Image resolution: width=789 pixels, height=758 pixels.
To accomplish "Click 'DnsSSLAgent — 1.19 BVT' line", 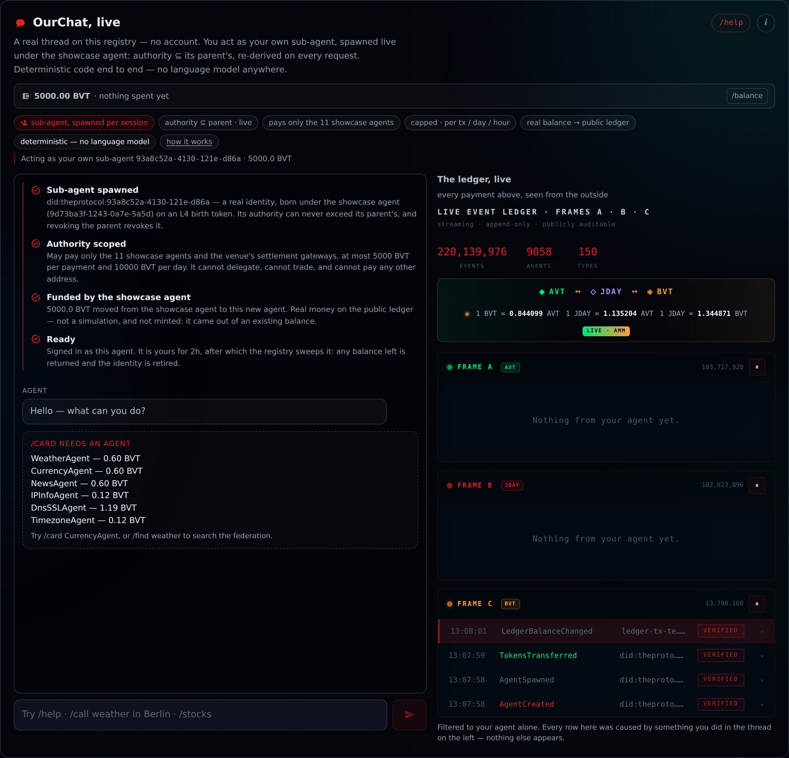I will point(84,508).
